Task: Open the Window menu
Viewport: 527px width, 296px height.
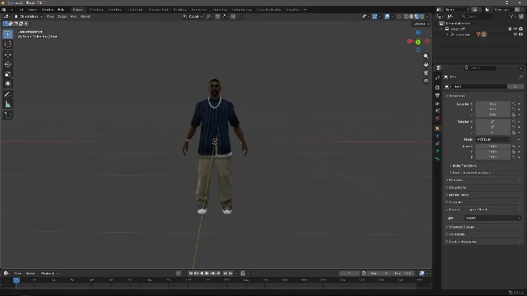Action: click(x=47, y=10)
